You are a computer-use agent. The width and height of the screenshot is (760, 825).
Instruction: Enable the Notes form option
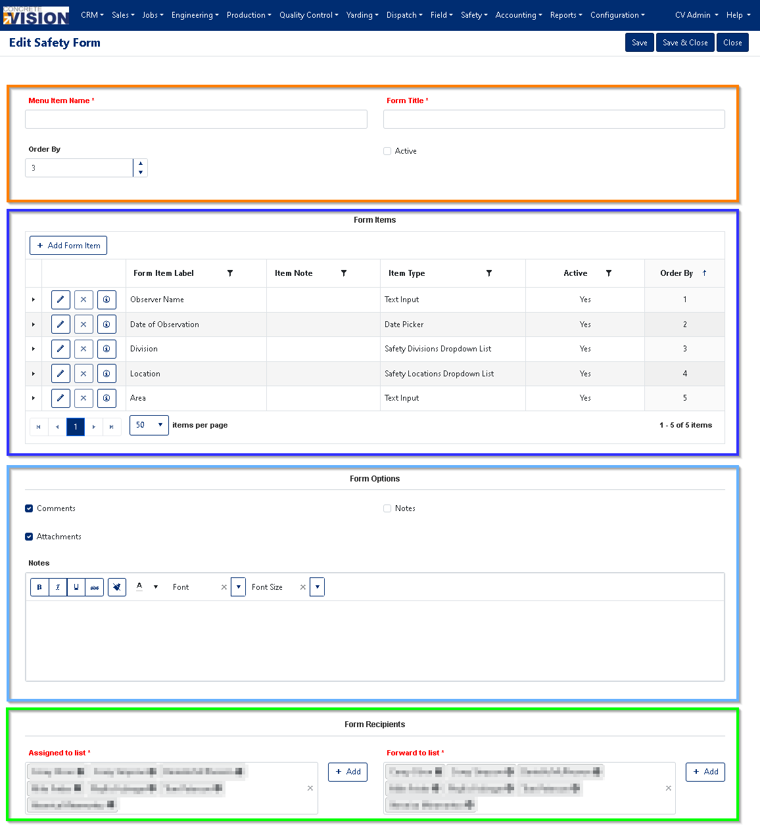(x=387, y=508)
